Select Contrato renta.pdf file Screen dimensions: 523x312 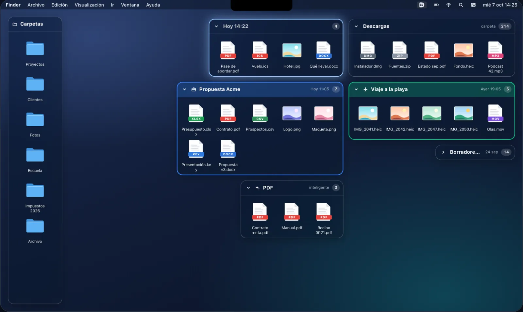tap(260, 219)
